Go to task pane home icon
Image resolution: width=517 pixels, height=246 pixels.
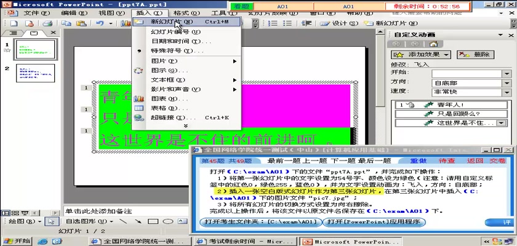point(434,44)
